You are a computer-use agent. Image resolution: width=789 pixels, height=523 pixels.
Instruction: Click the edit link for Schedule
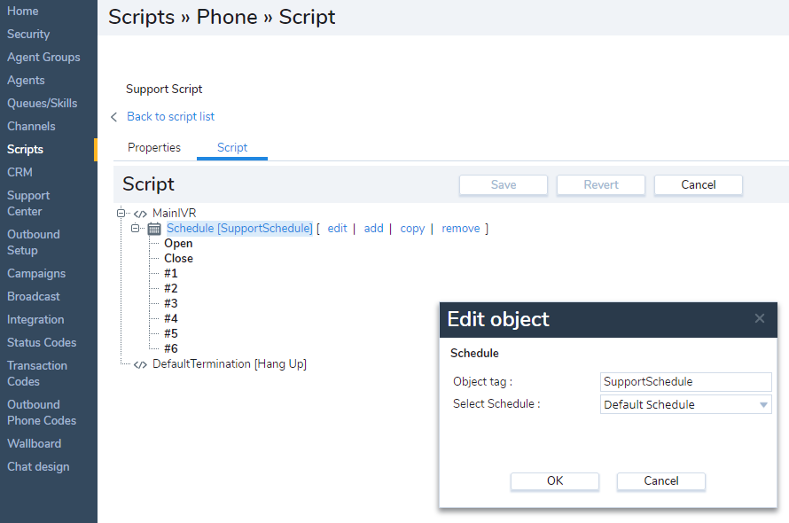pos(337,229)
